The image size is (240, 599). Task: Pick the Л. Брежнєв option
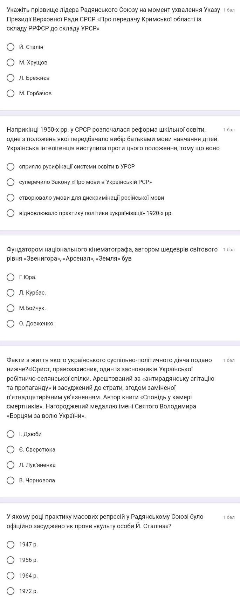(x=11, y=78)
